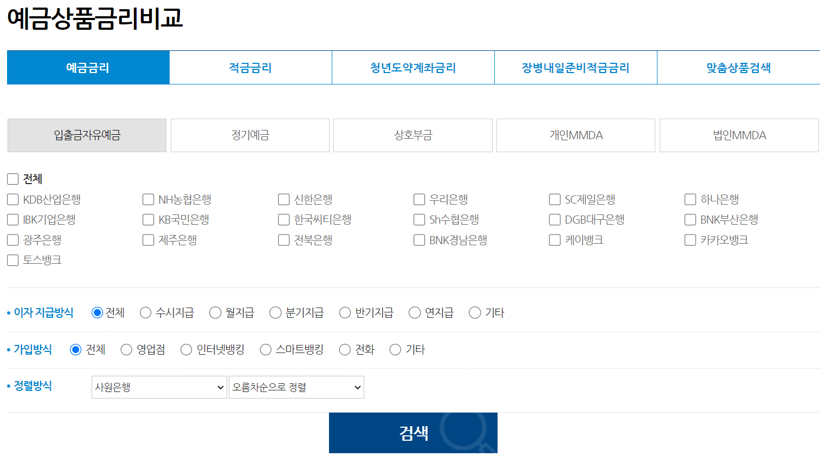This screenshot has width=826, height=457.
Task: Select the 개인MMDA product type
Action: (576, 135)
